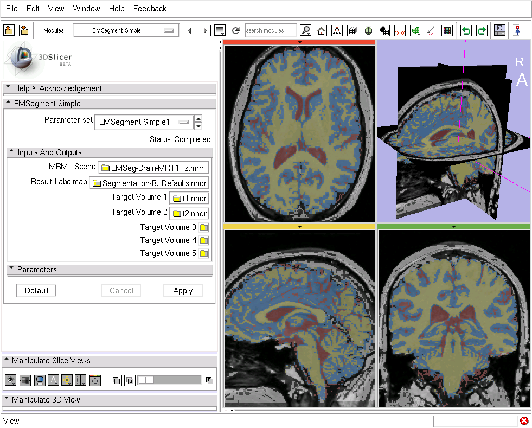Click the foreground/background opacity slider

click(169, 380)
